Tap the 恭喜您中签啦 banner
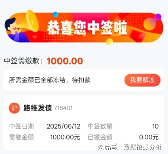The width and height of the screenshot is (168, 154). (x=84, y=27)
